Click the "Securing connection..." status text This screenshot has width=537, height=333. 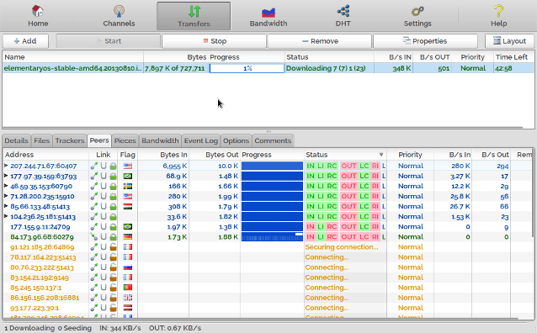[342, 247]
